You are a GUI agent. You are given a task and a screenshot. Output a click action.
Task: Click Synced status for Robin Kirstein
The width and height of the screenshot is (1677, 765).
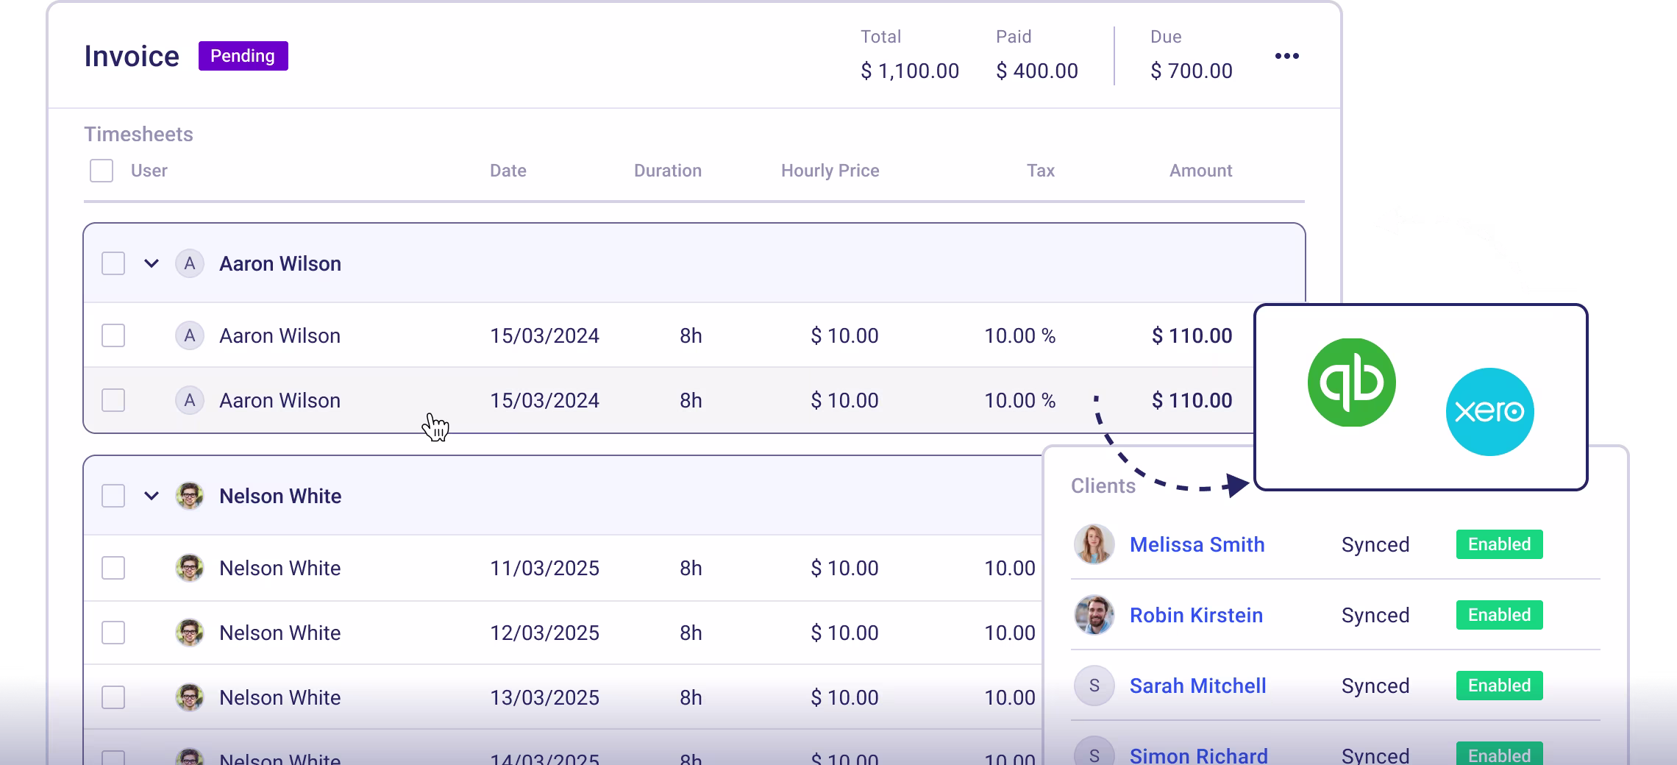[x=1375, y=615]
